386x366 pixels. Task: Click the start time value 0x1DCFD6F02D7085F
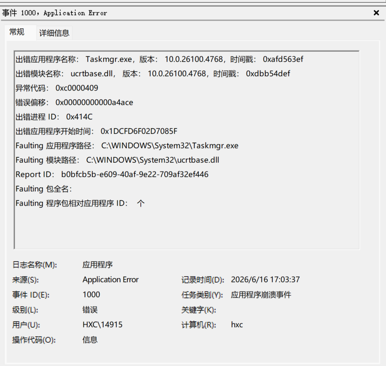coord(139,131)
